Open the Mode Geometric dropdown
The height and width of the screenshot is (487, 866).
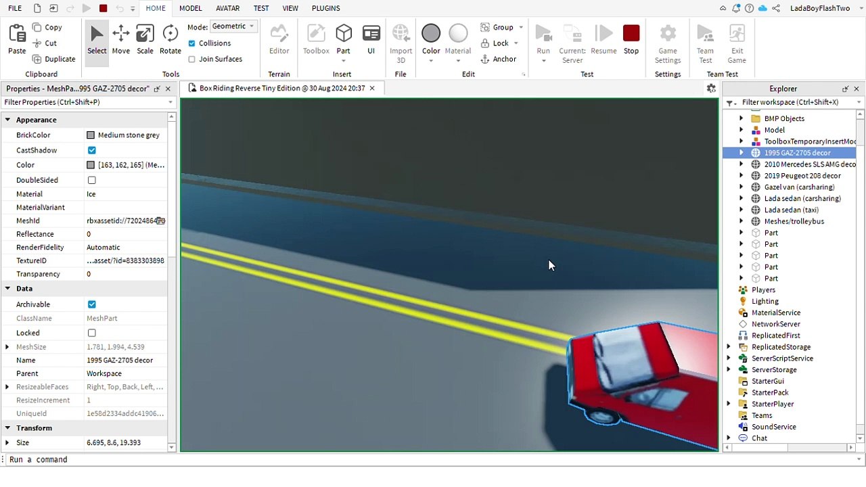point(232,26)
